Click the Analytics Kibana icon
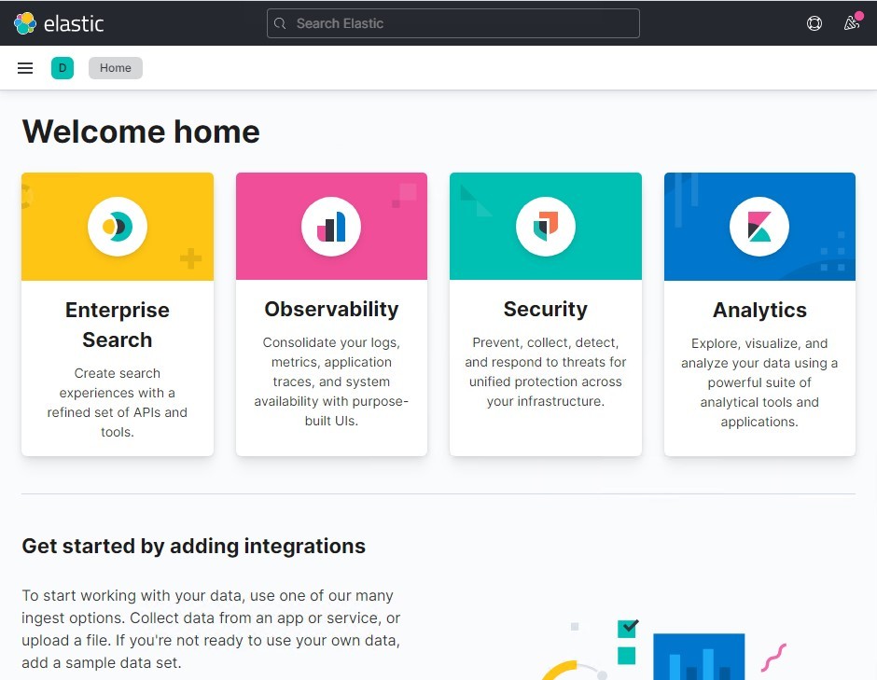This screenshot has height=680, width=877. (x=759, y=227)
